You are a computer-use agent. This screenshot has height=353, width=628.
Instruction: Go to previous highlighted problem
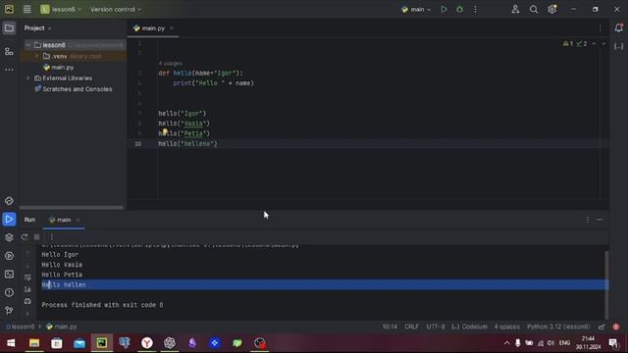(x=595, y=43)
